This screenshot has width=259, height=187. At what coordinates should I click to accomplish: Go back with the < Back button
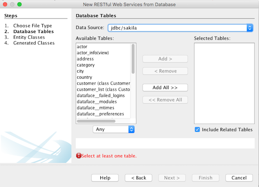click(x=138, y=178)
